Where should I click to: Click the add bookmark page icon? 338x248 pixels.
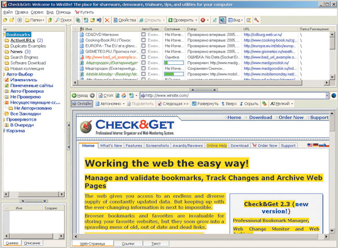[86, 20]
